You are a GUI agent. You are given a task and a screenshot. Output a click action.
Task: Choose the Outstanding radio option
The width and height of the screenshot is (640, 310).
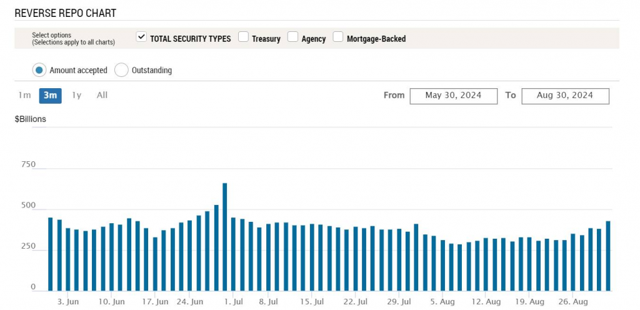tap(121, 70)
